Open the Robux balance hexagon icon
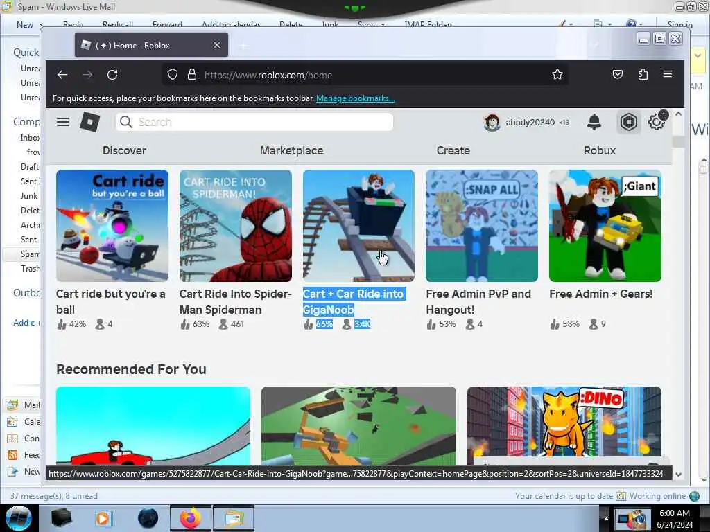 [x=628, y=122]
